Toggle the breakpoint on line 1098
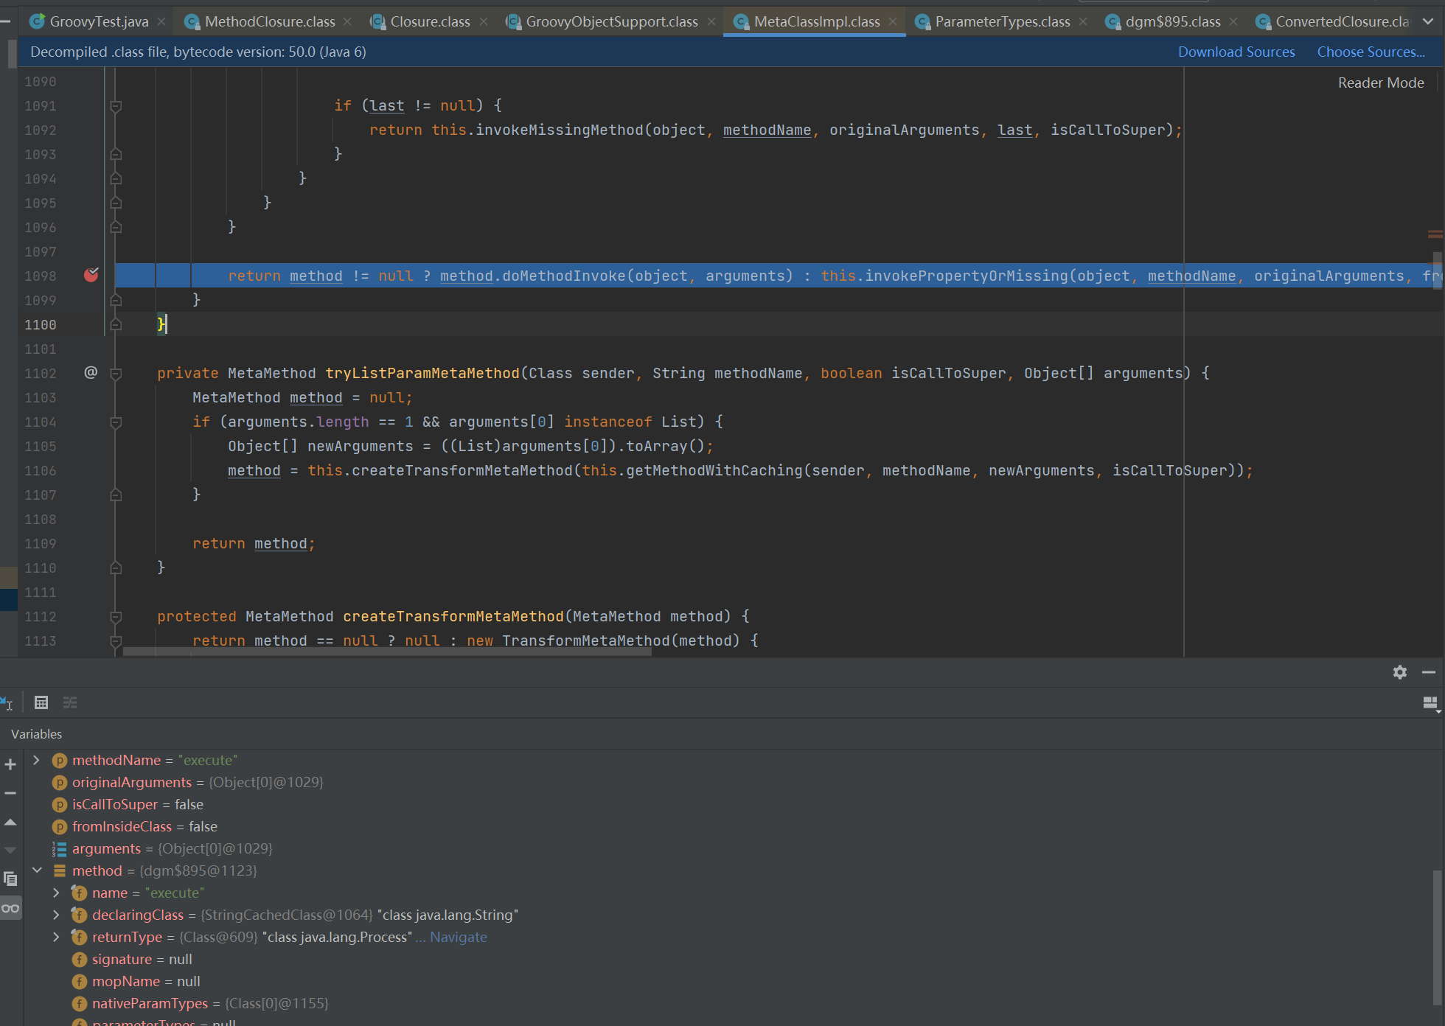This screenshot has height=1026, width=1445. (x=91, y=276)
